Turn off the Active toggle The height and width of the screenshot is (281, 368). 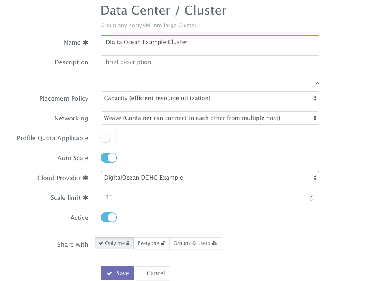(108, 217)
